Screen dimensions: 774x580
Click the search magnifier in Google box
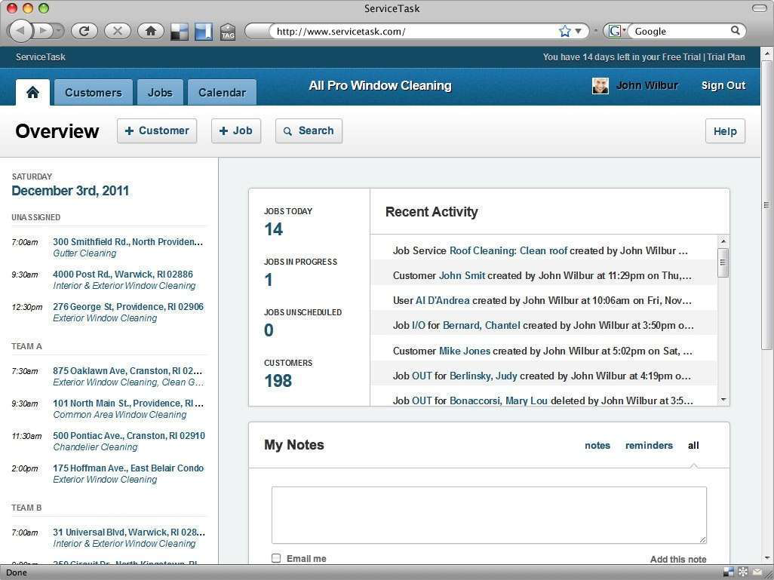pos(735,31)
